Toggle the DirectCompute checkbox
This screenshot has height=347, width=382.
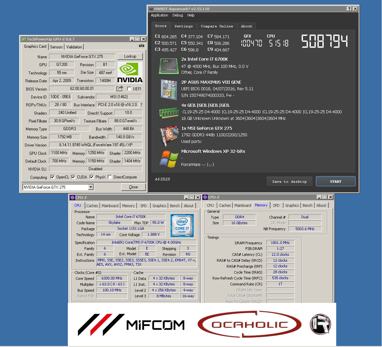point(110,177)
